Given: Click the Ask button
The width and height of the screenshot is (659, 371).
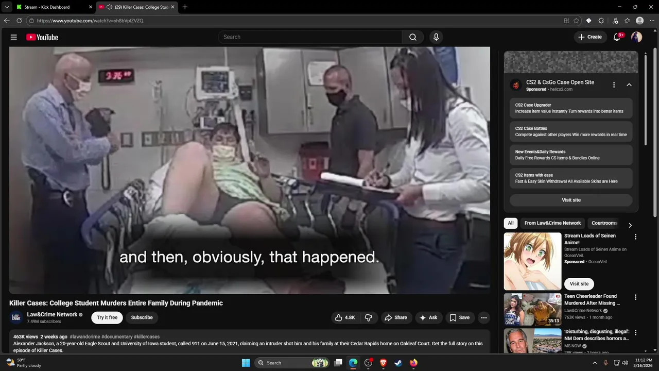Looking at the screenshot, I should click(x=428, y=317).
